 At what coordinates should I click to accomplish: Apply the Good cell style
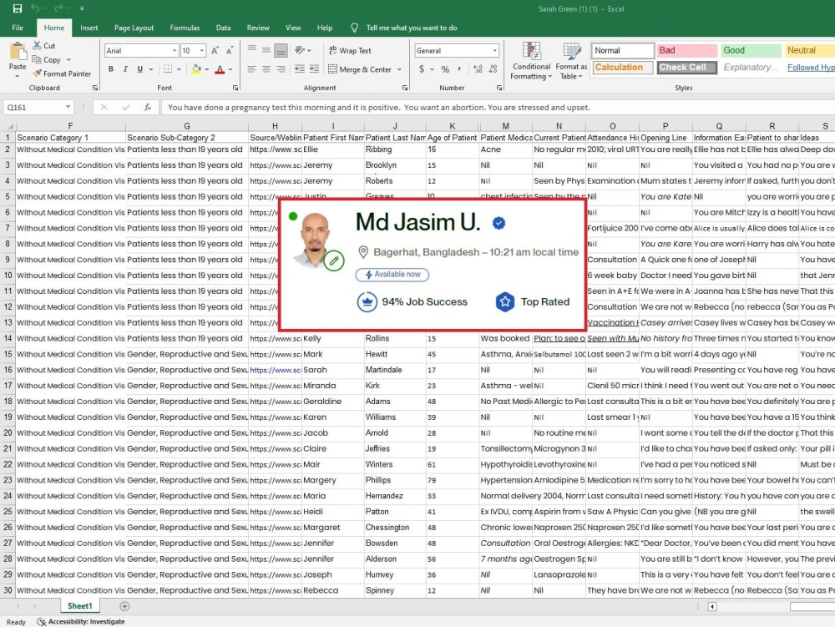coord(751,51)
